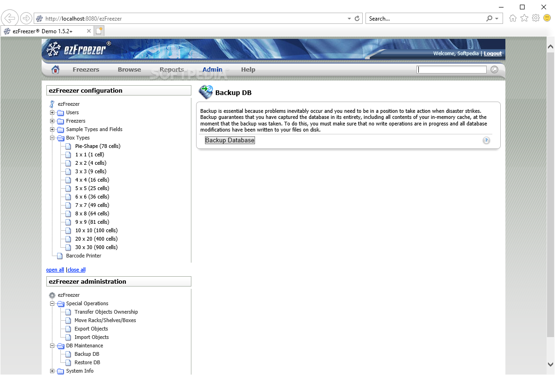The image size is (555, 375).
Task: Select Backup DB in administration tree
Action: [x=87, y=354]
